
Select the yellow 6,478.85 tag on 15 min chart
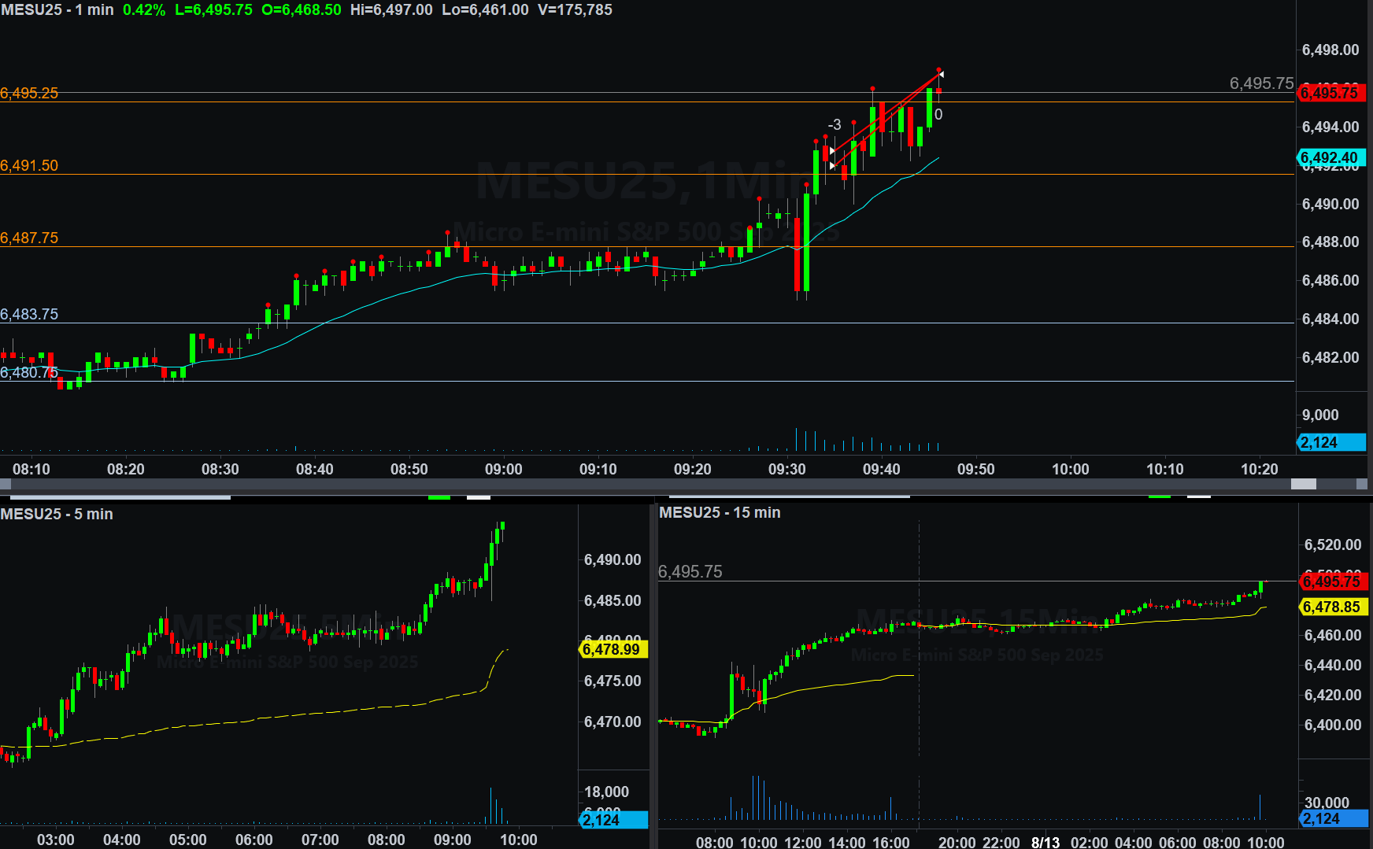[x=1331, y=607]
